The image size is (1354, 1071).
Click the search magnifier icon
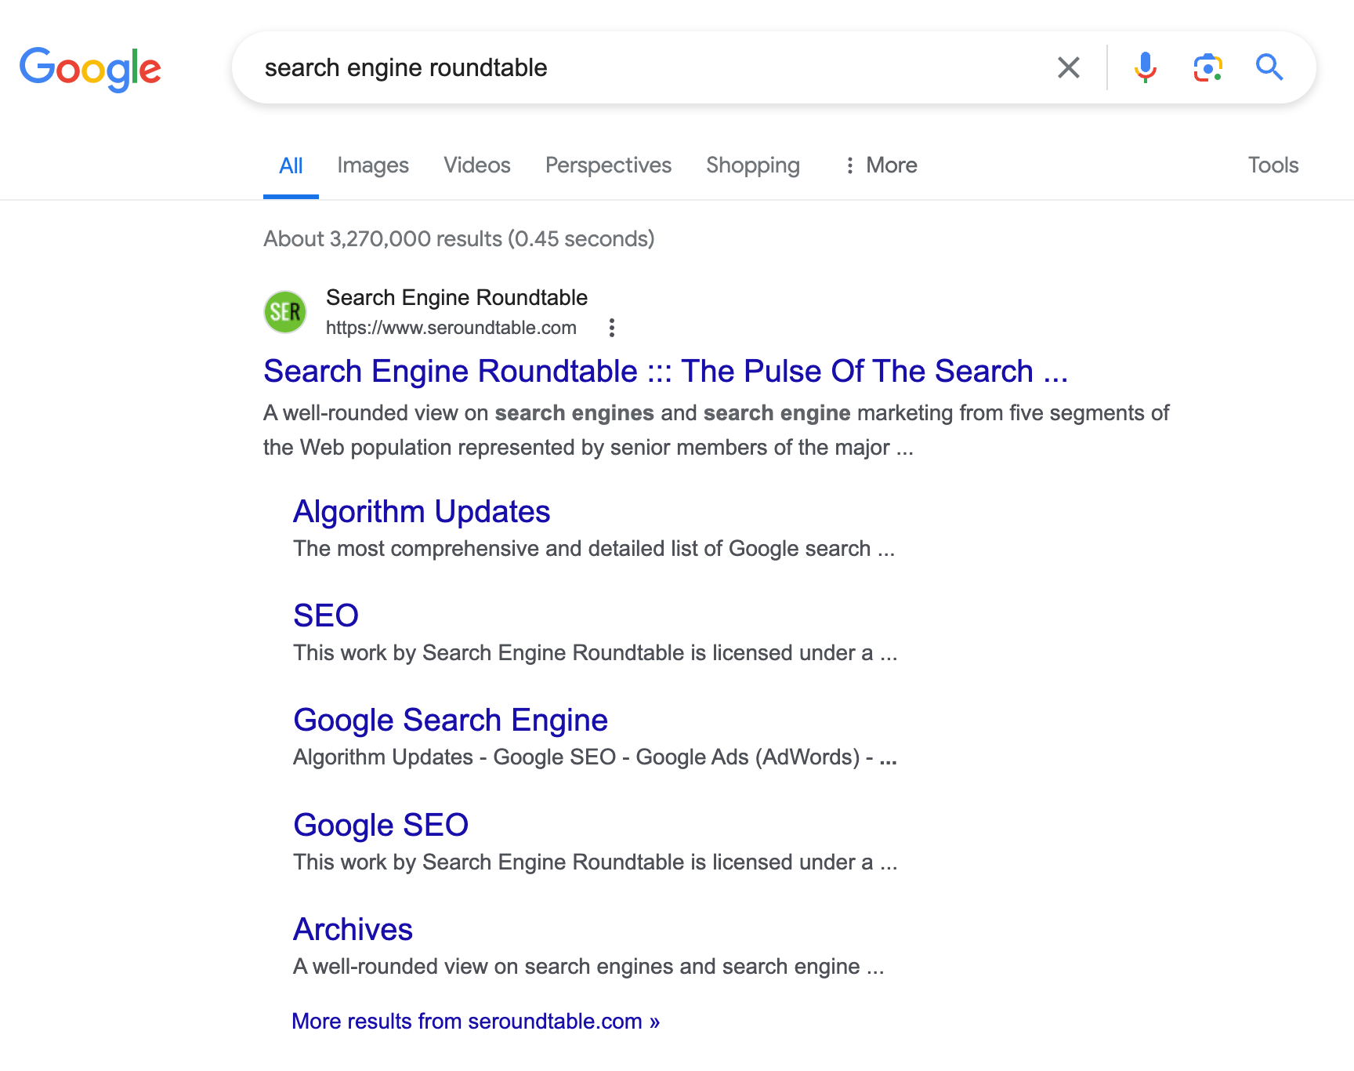pyautogui.click(x=1269, y=67)
